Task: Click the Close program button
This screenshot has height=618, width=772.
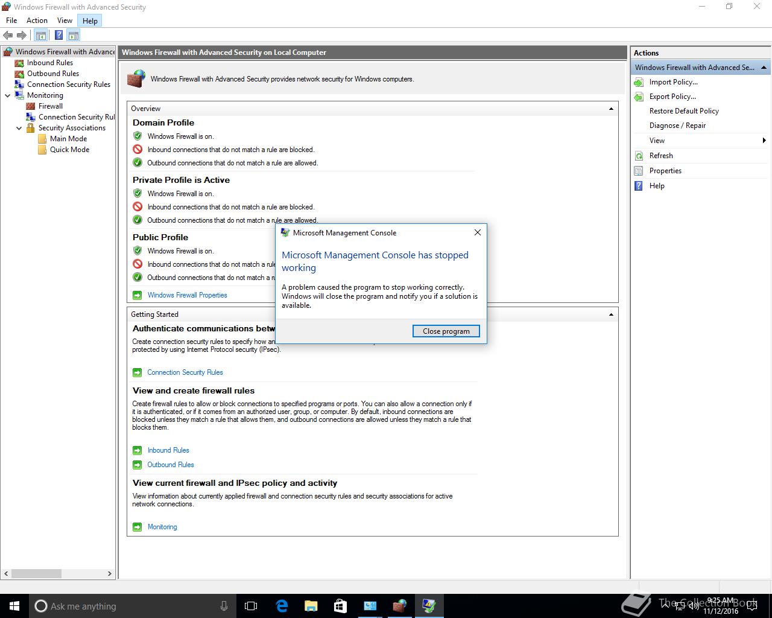Action: click(446, 331)
